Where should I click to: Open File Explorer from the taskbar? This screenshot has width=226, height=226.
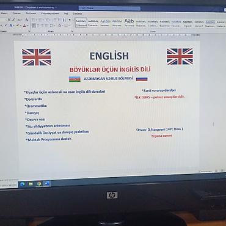coord(31,184)
